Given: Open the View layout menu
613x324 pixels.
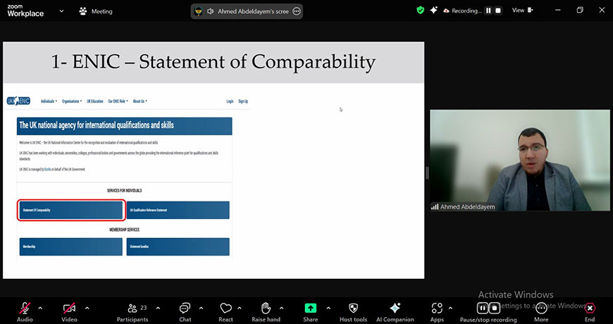Looking at the screenshot, I should (523, 11).
